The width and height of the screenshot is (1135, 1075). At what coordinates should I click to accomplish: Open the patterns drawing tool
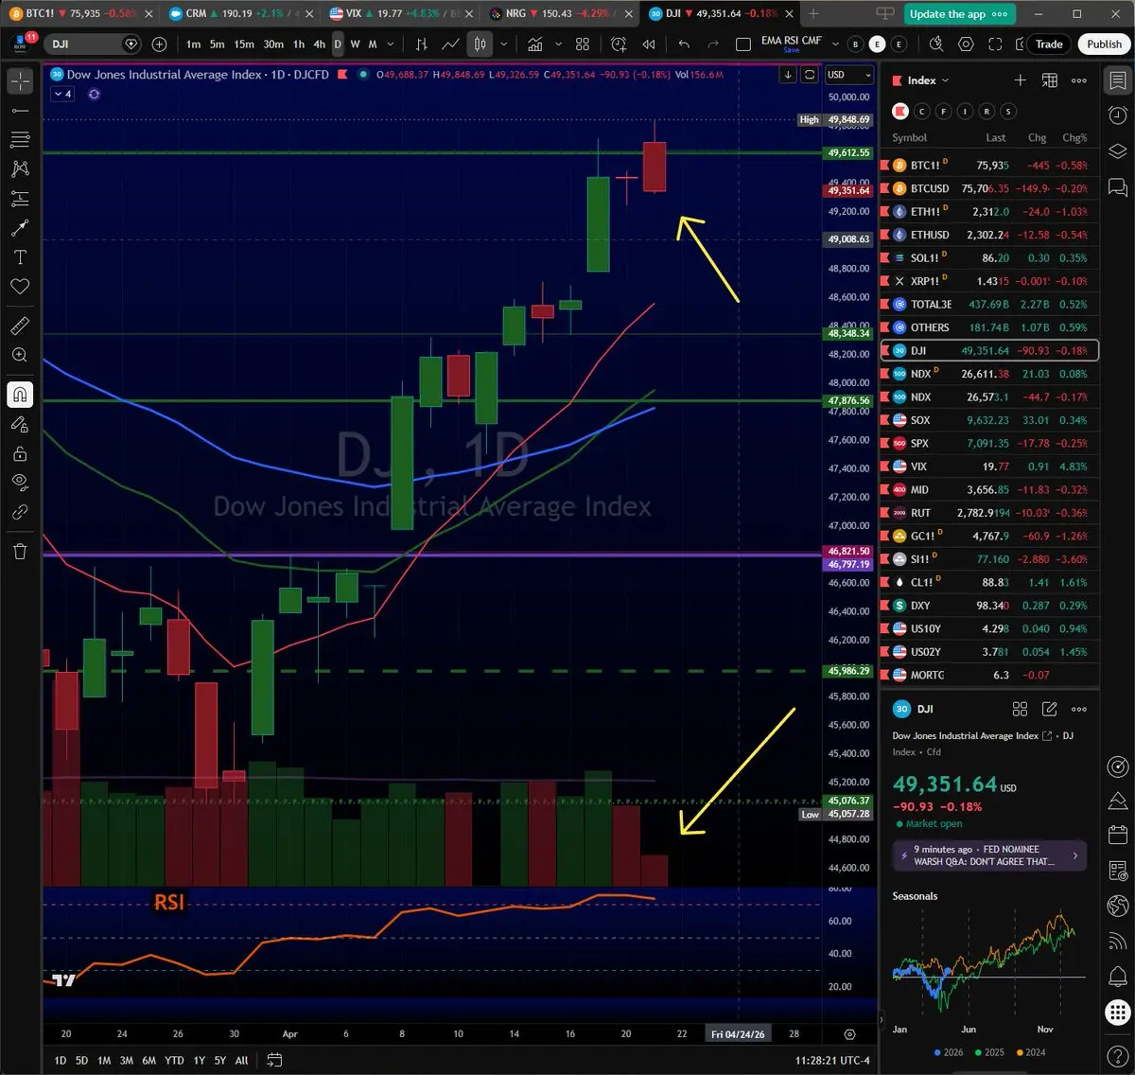coord(20,169)
